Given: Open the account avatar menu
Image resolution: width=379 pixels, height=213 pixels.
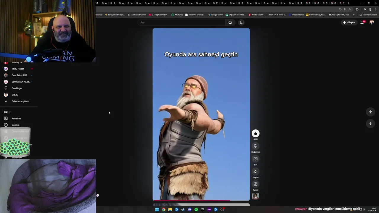Looking at the screenshot, I should 372,22.
